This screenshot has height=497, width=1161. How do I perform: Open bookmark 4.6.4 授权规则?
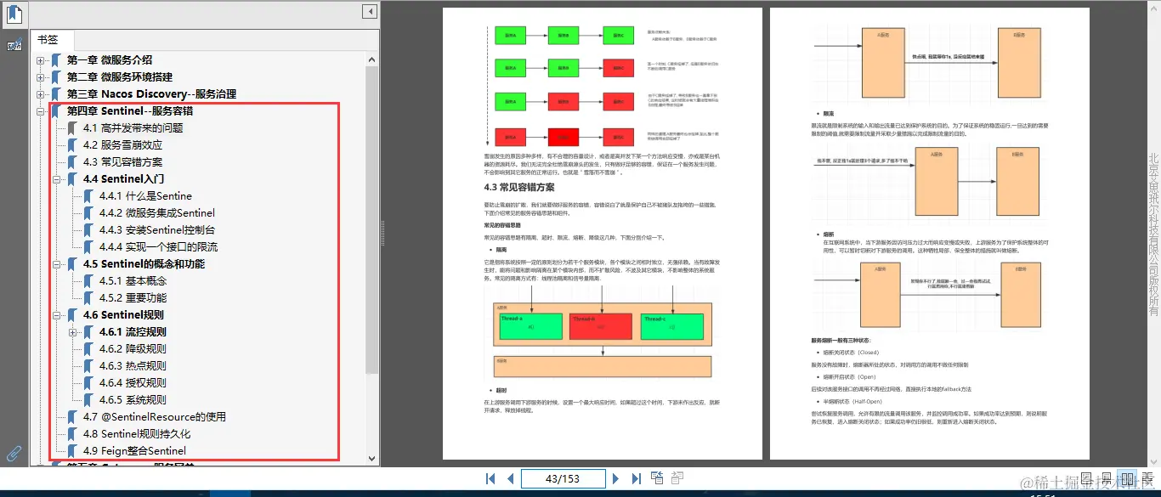coord(133,383)
